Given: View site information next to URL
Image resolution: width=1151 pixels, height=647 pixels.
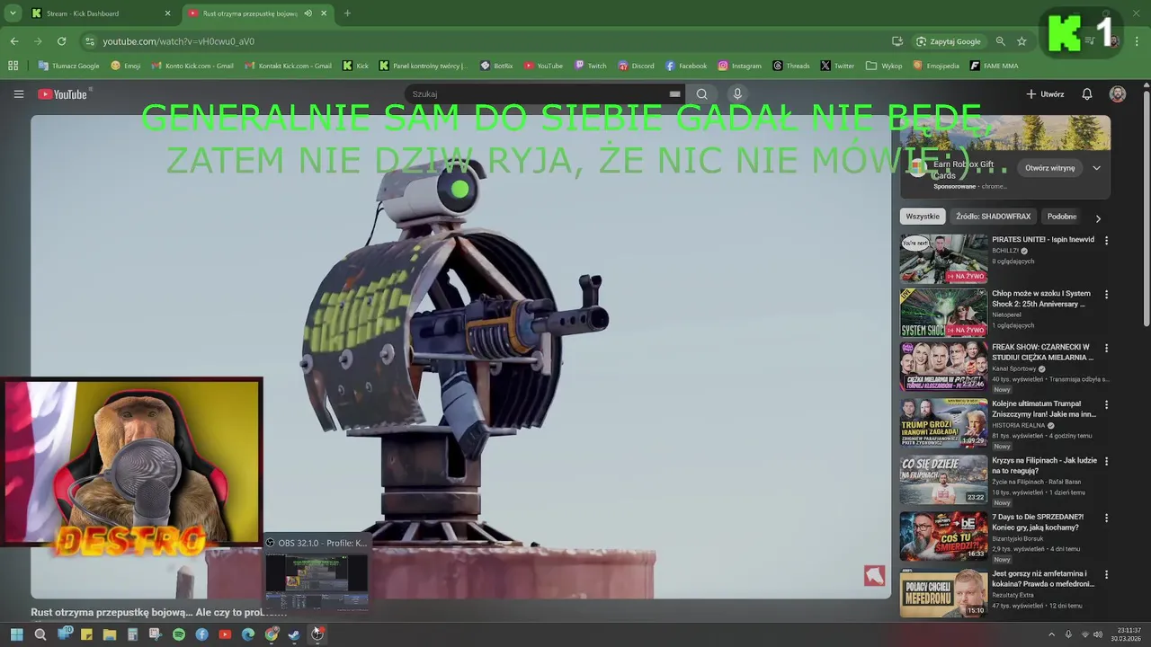Looking at the screenshot, I should [89, 41].
